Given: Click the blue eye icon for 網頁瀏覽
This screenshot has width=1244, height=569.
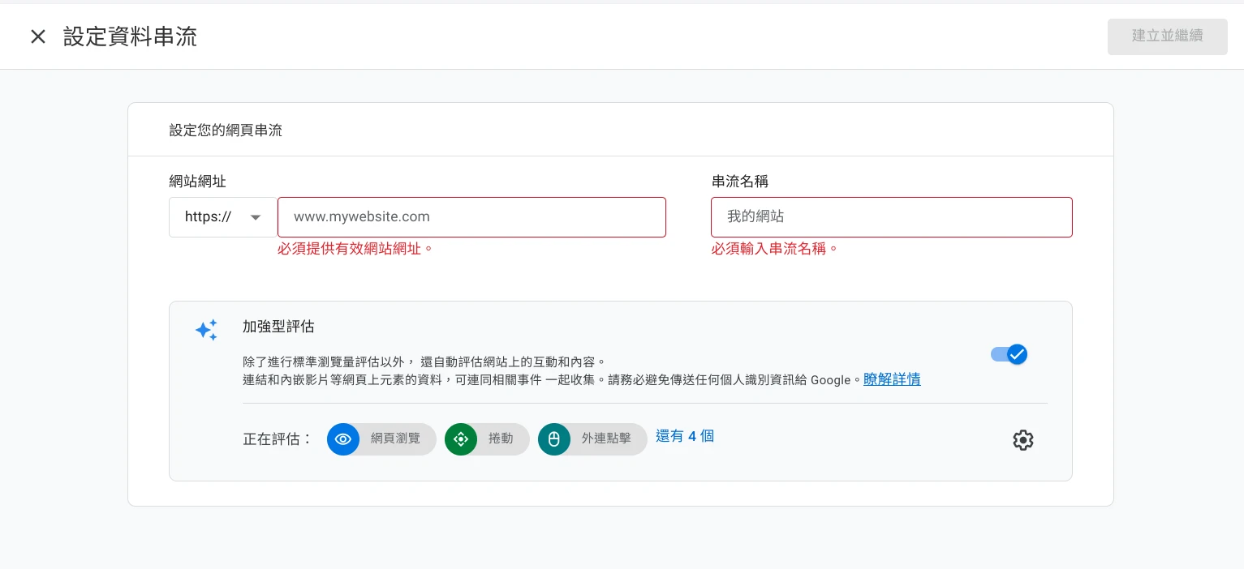Looking at the screenshot, I should tap(343, 439).
